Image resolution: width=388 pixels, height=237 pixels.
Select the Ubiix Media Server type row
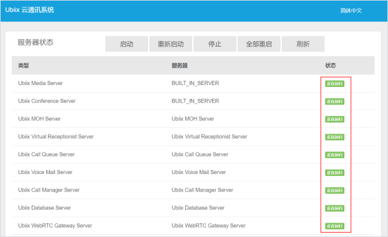tap(193, 83)
